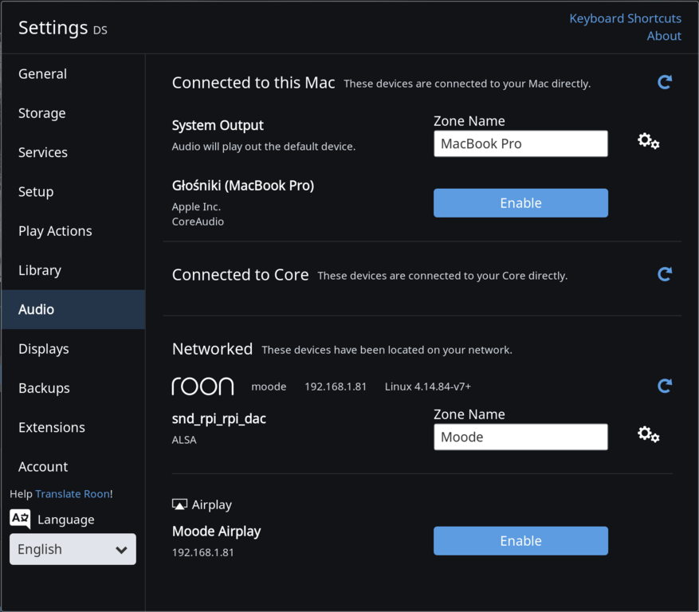Open the Keyboard Shortcuts link
The width and height of the screenshot is (699, 612).
625,18
